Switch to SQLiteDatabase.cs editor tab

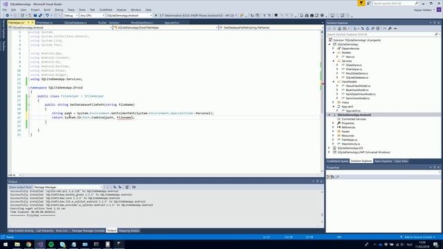75,23
